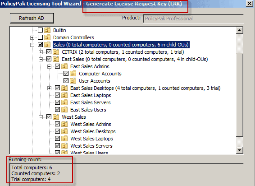The width and height of the screenshot is (255, 186).
Task: Expand the Domain Controllers node
Action: 32,37
